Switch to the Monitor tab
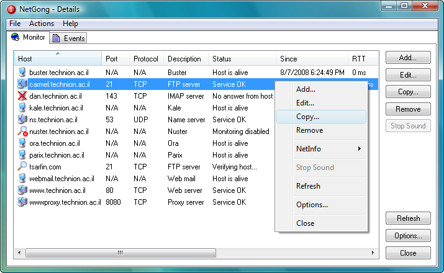The height and width of the screenshot is (273, 444). [28, 37]
